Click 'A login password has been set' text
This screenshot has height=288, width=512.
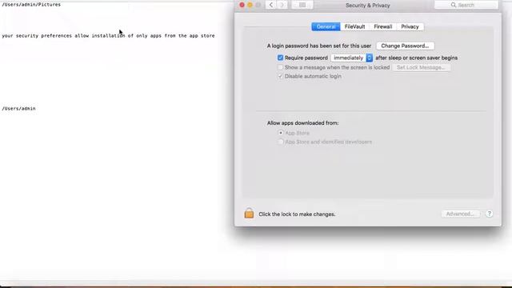(319, 46)
